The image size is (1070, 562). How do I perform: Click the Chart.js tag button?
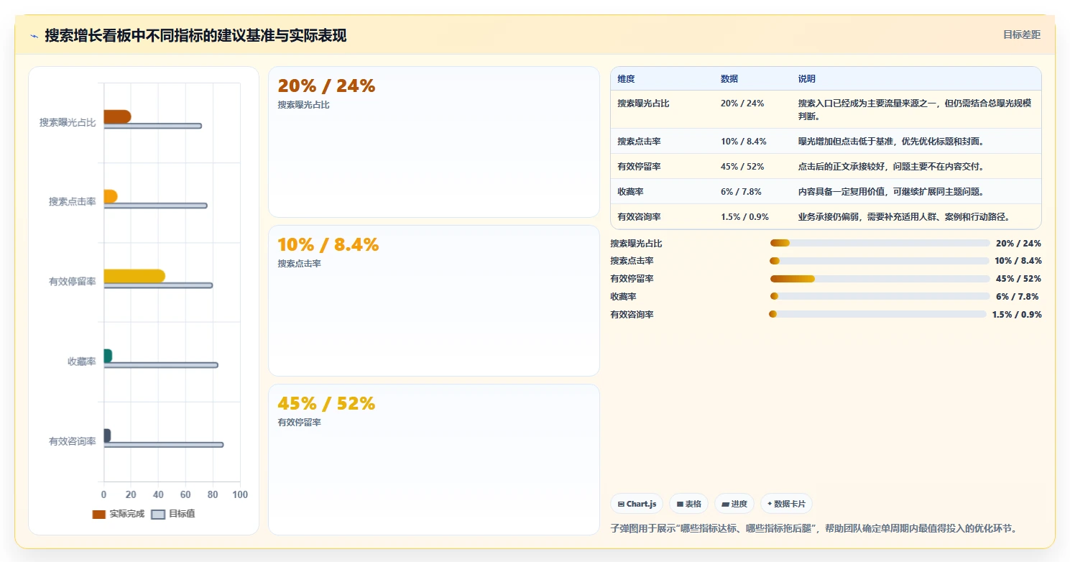pyautogui.click(x=637, y=504)
